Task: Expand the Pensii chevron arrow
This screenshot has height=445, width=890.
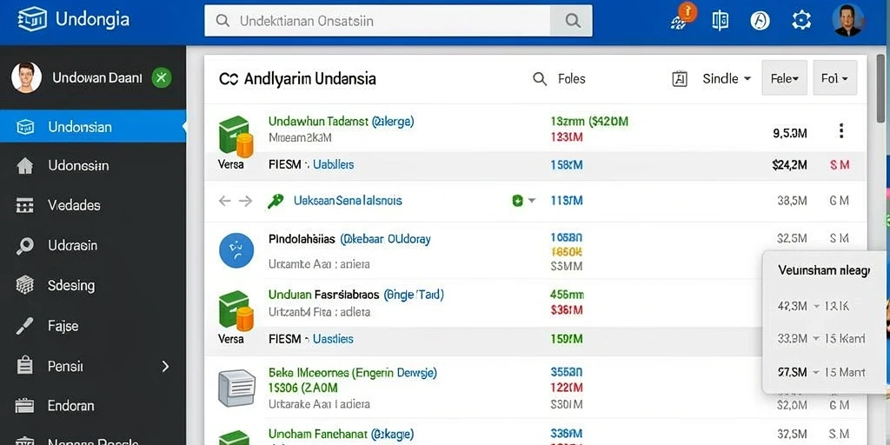Action: tap(165, 366)
